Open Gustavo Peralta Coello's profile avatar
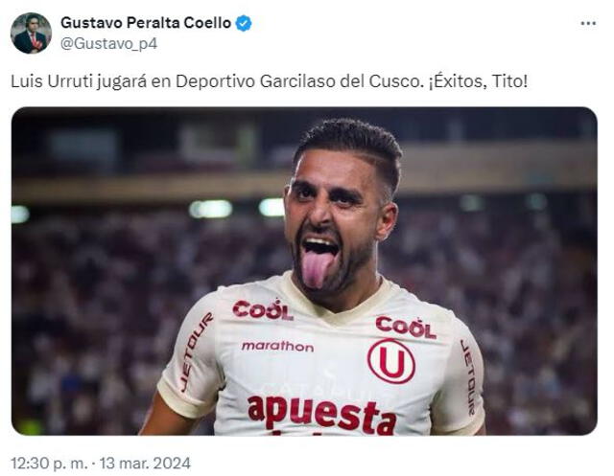The width and height of the screenshot is (614, 476). click(31, 33)
